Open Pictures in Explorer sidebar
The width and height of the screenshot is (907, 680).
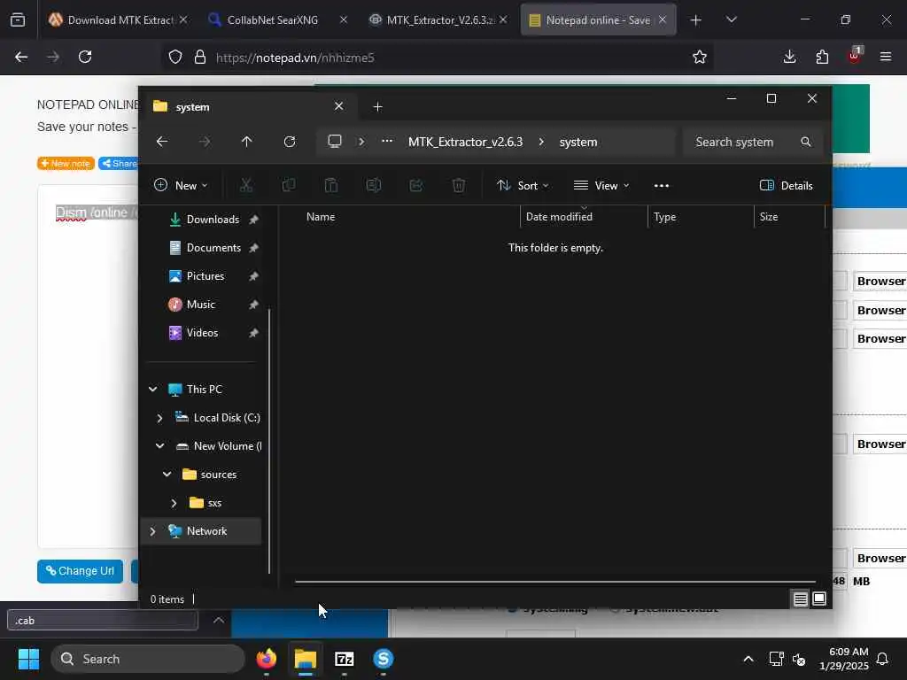pos(205,276)
